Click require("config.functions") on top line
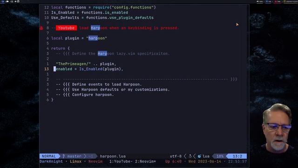This screenshot has height=168, width=298. [x=124, y=7]
